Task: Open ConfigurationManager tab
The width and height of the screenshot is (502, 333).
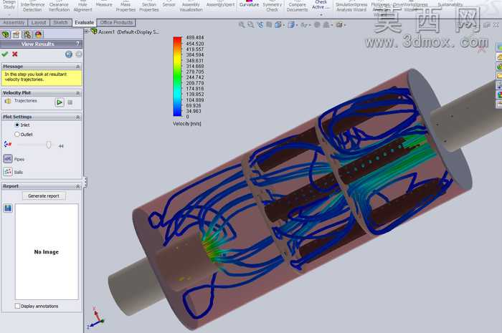Action: pyautogui.click(x=27, y=34)
